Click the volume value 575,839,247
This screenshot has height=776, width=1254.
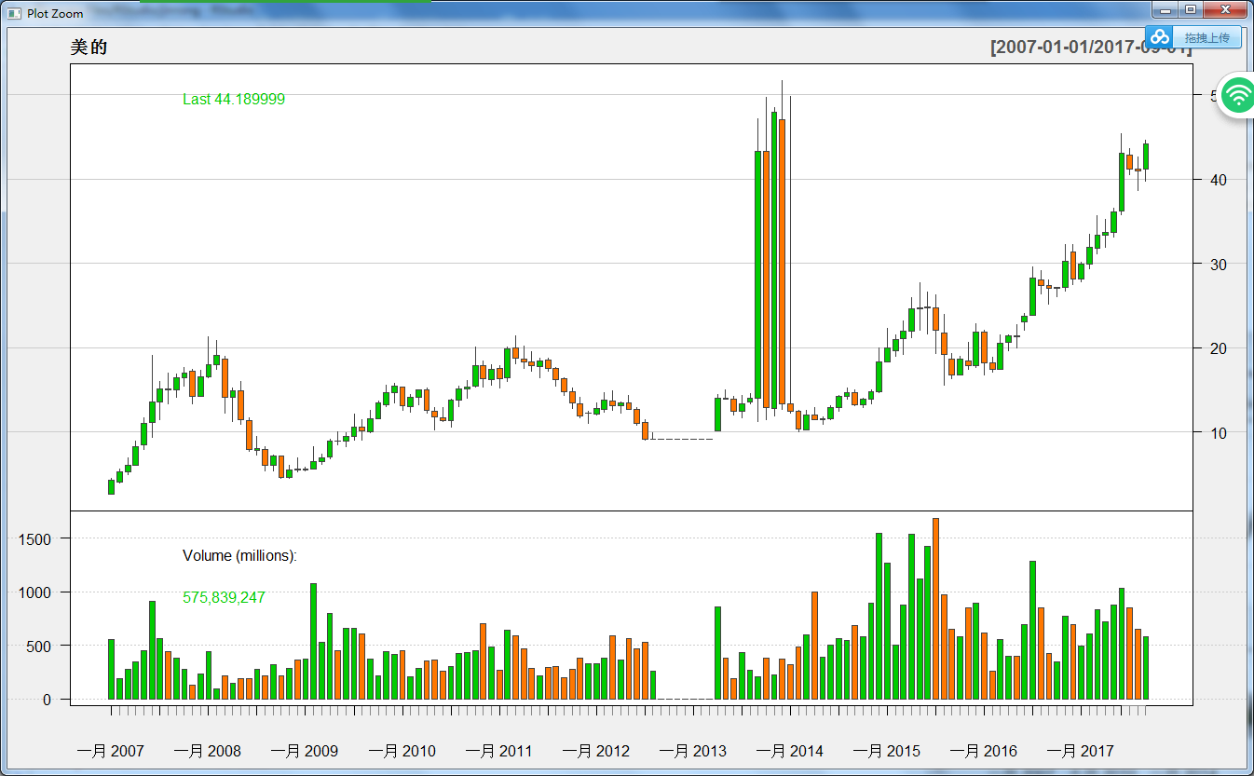coord(224,598)
